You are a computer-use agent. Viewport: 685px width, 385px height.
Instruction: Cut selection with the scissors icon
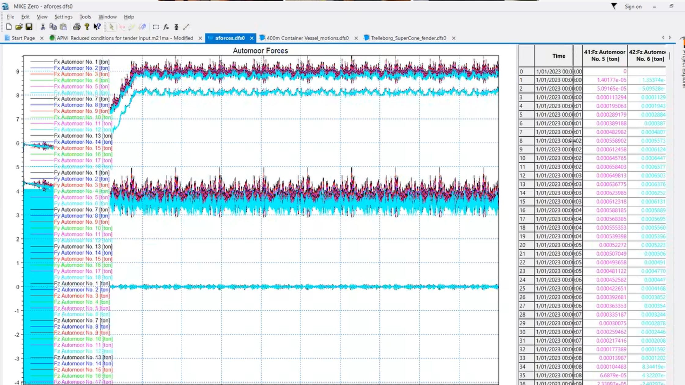tap(43, 27)
